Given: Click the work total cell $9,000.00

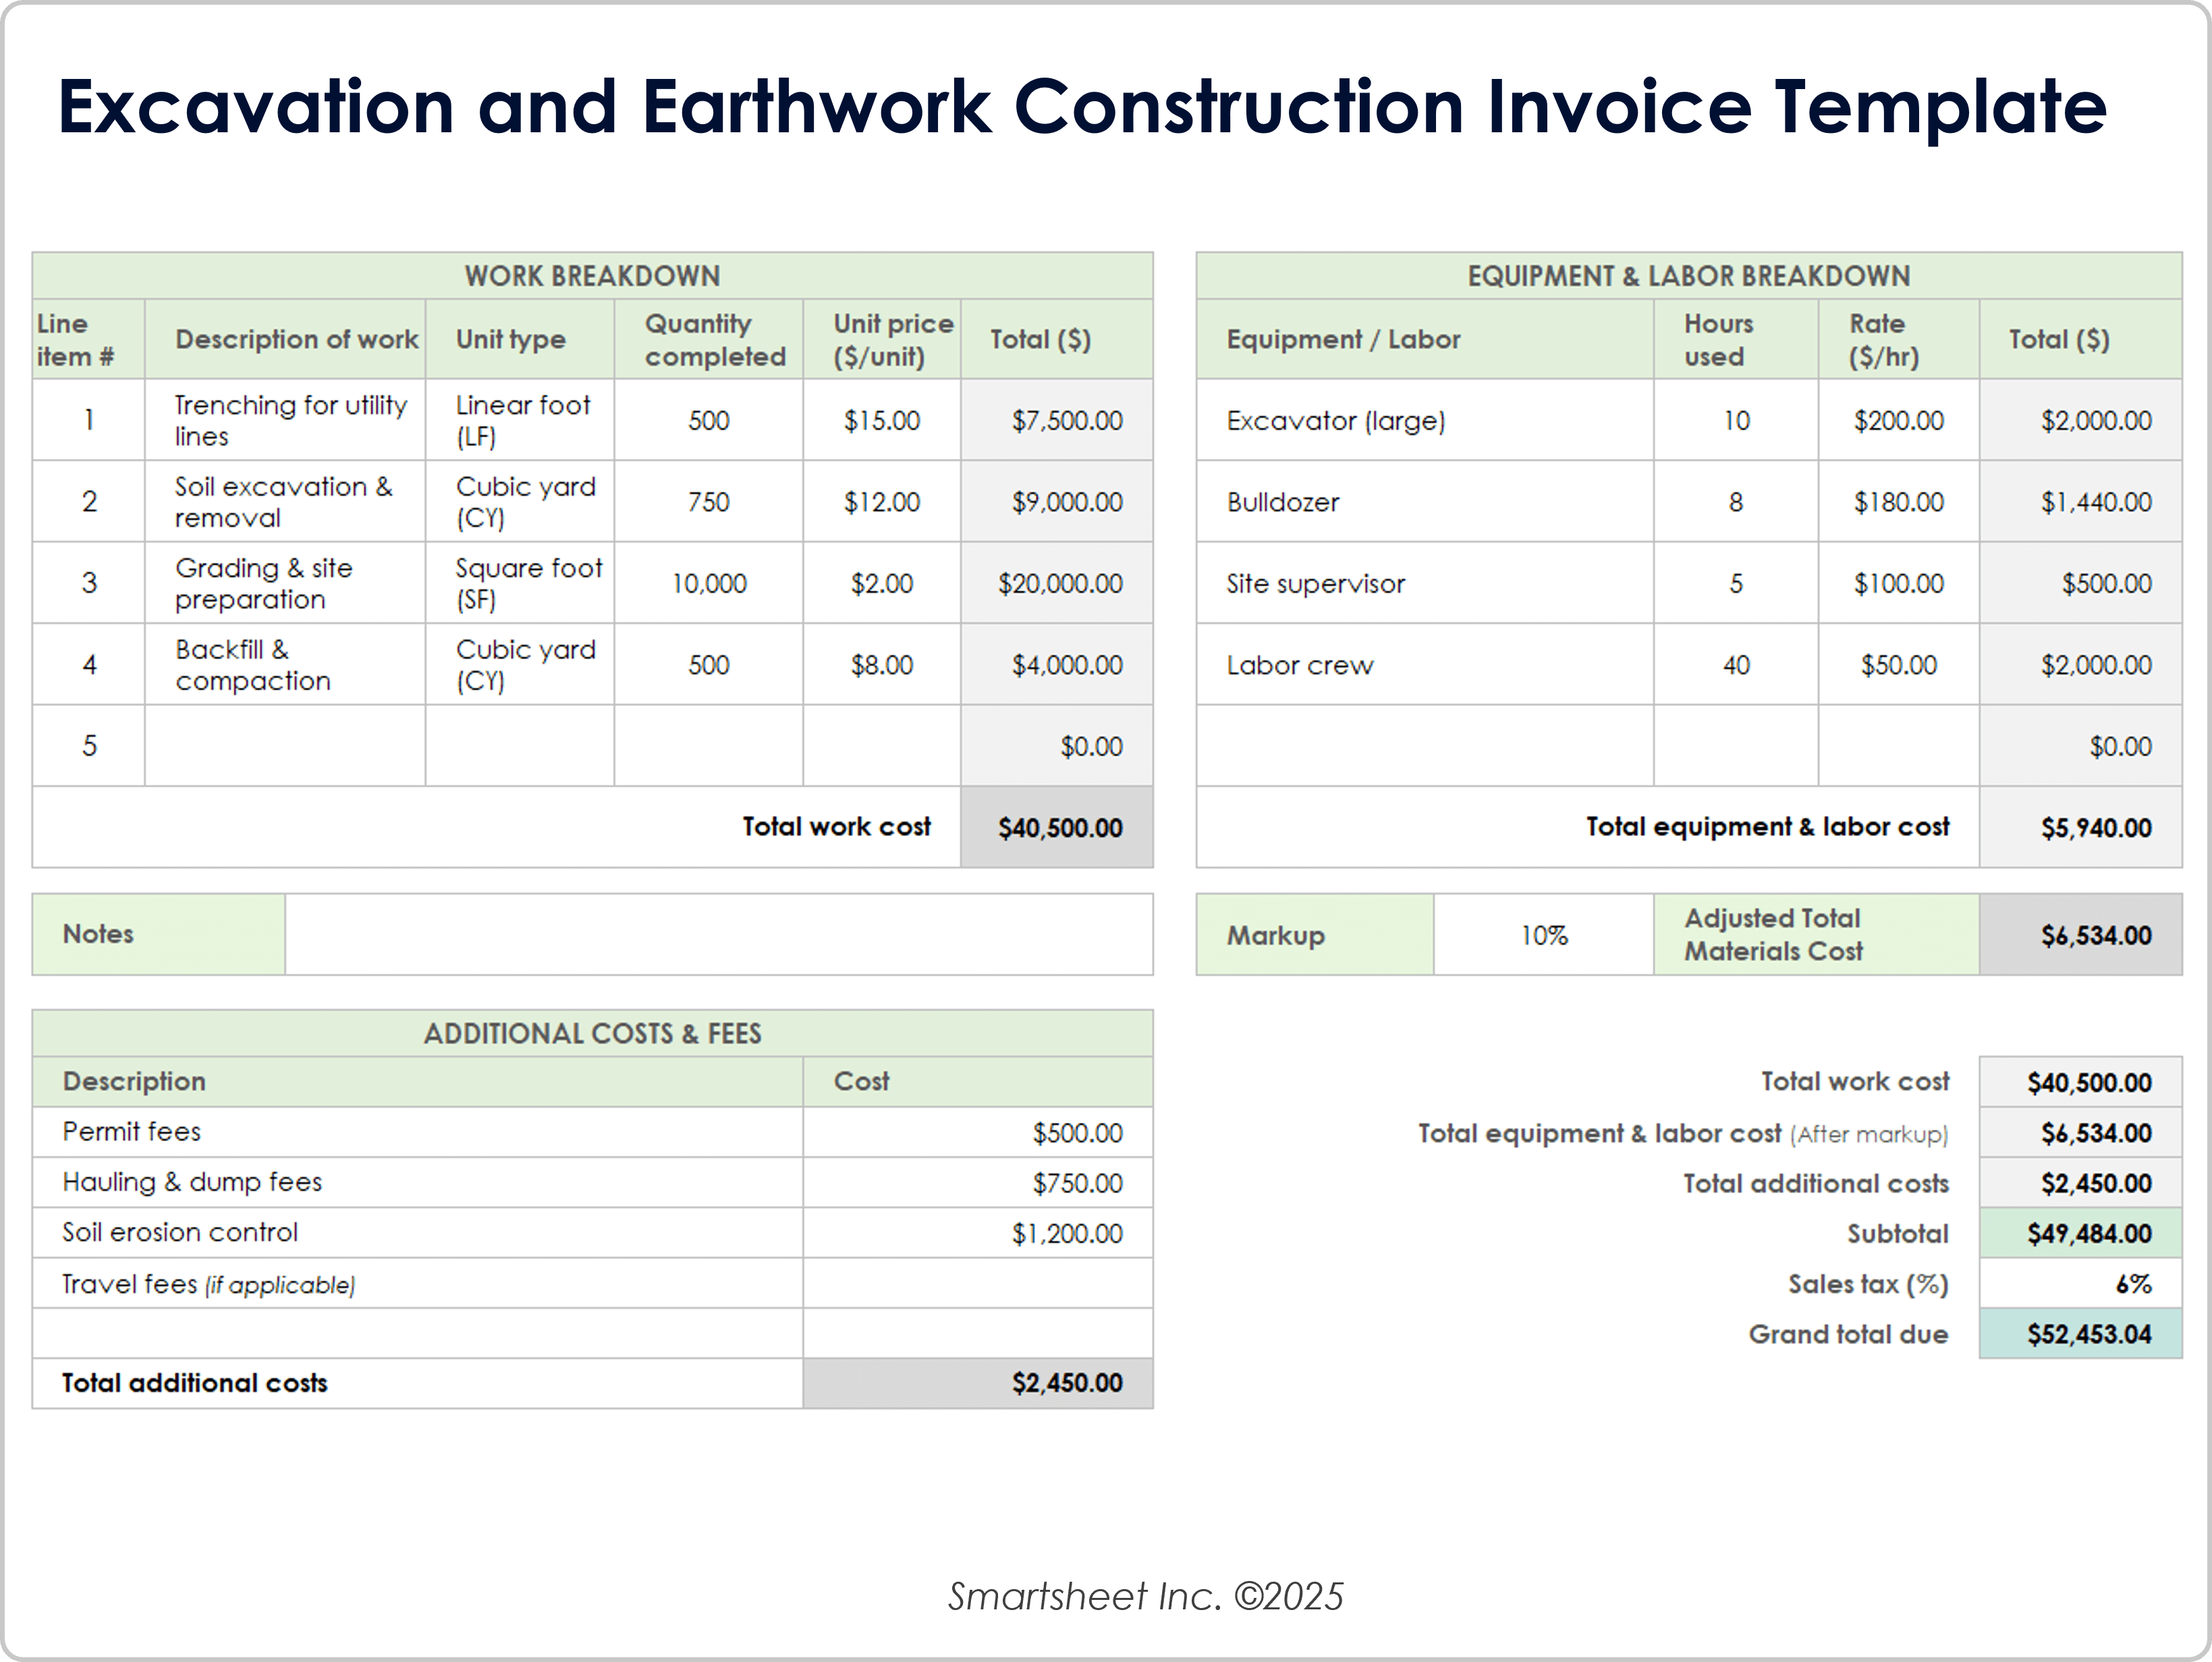Looking at the screenshot, I should [x=1057, y=502].
